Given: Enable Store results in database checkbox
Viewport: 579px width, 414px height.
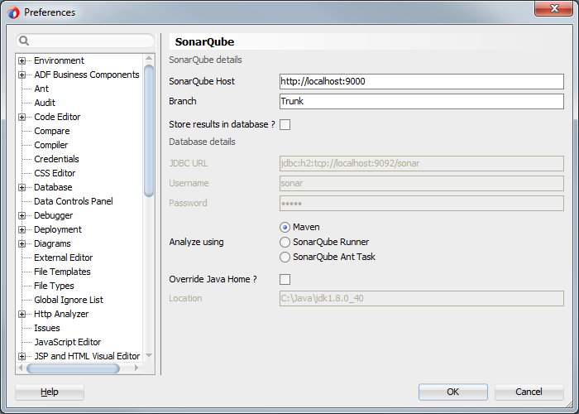Looking at the screenshot, I should (285, 124).
